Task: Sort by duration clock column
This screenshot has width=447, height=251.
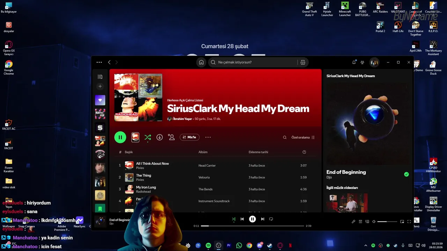Action: [304, 152]
